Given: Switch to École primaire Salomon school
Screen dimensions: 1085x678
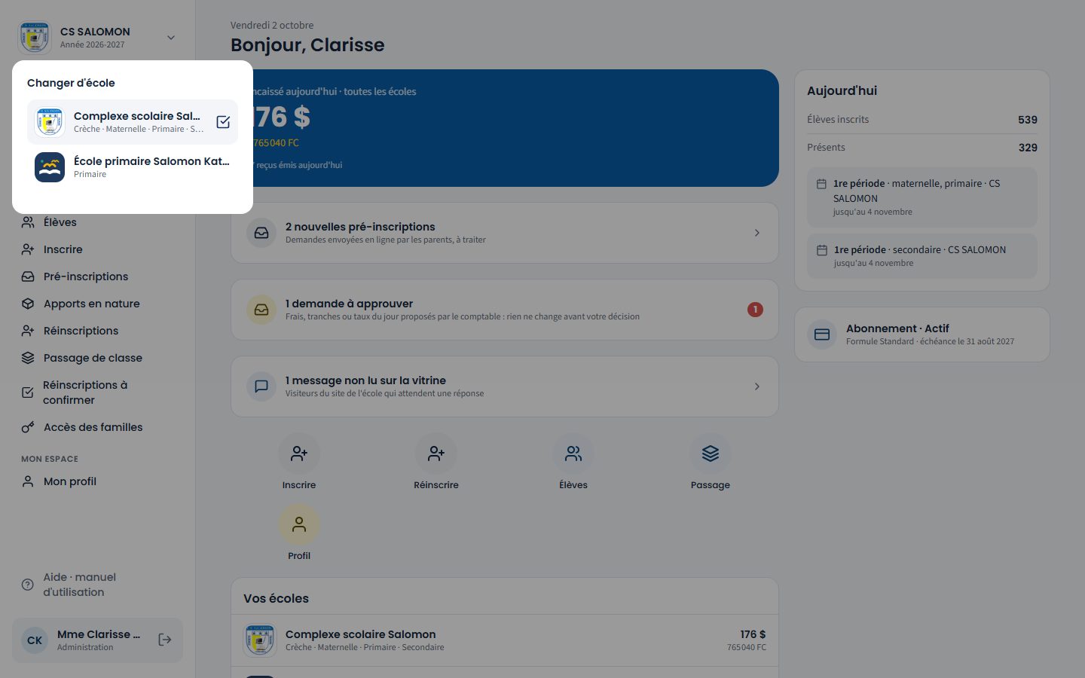Looking at the screenshot, I should click(x=133, y=167).
